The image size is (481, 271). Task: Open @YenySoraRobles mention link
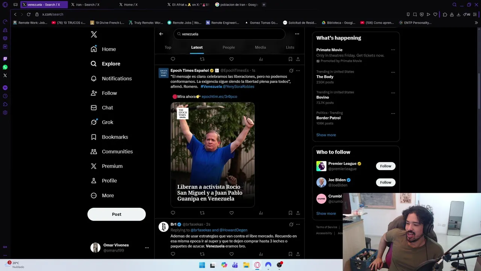click(239, 87)
